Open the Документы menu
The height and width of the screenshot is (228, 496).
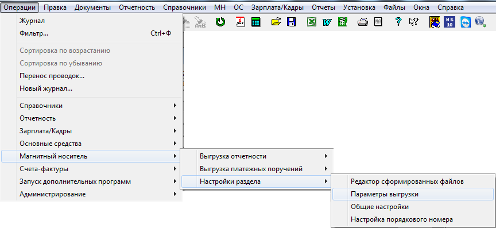pyautogui.click(x=92, y=7)
